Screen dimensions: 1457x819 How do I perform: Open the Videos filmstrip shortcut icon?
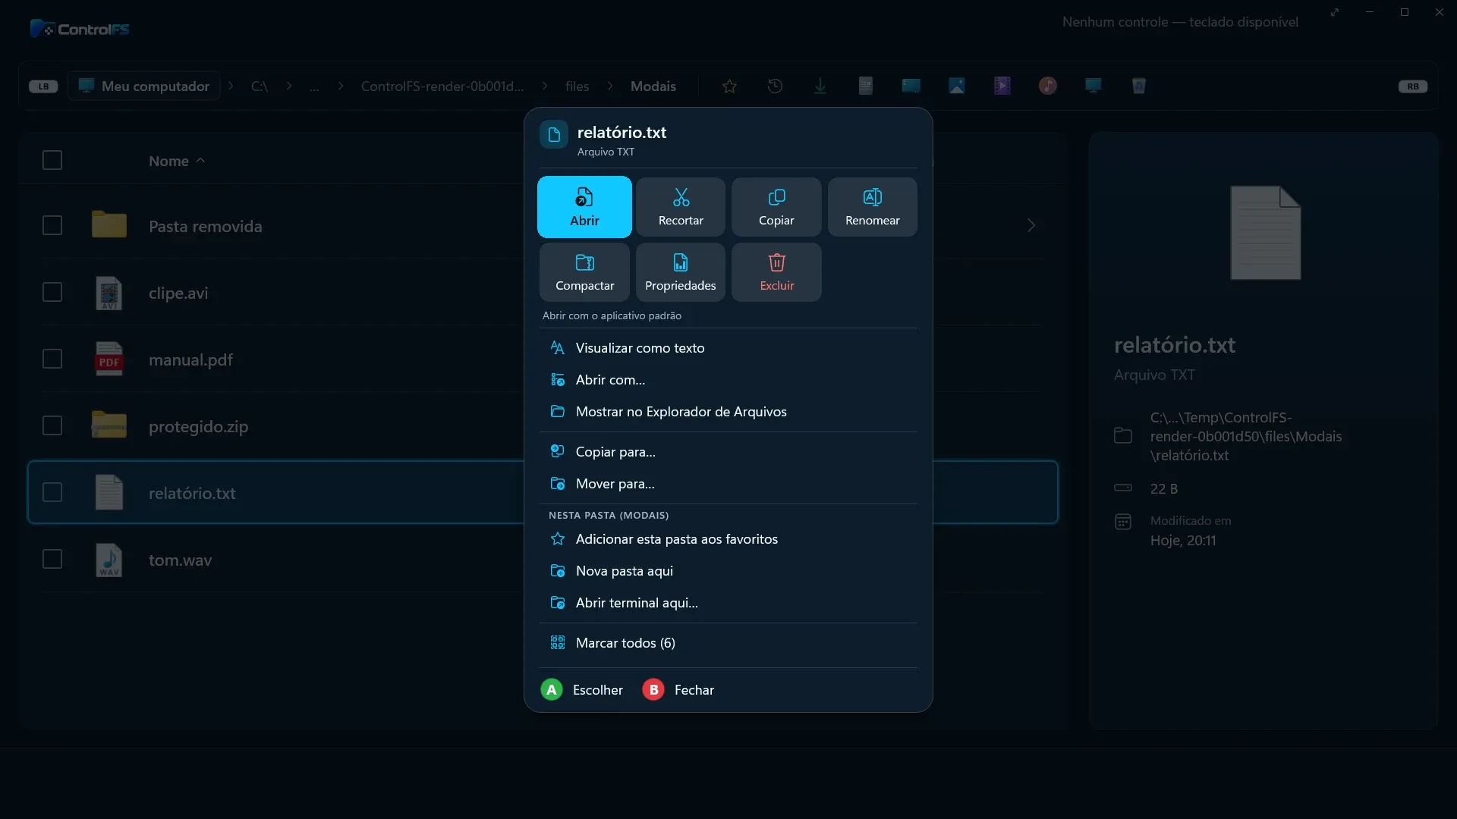pyautogui.click(x=1002, y=86)
